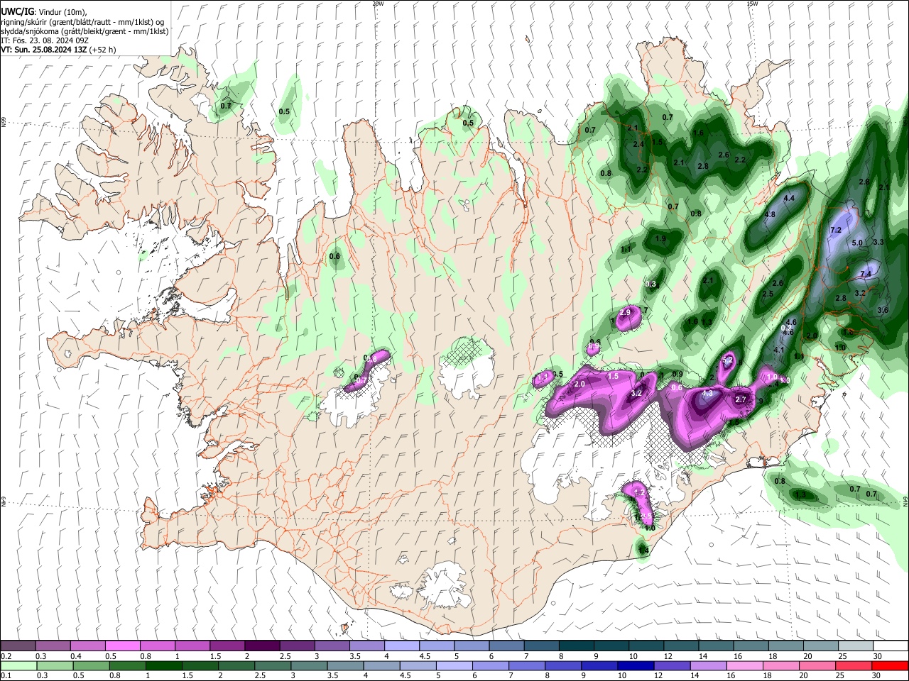This screenshot has height=681, width=909.
Task: Click the palest green swatch above 0.1 label
Action: (x=18, y=665)
